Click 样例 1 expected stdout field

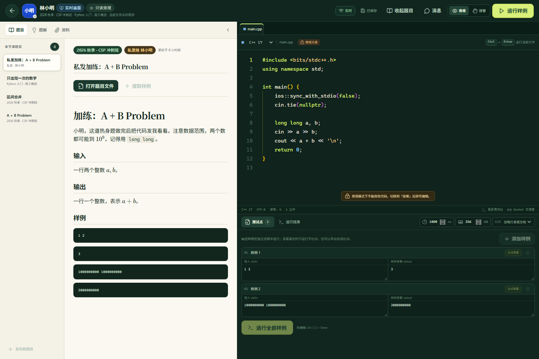coord(461,273)
